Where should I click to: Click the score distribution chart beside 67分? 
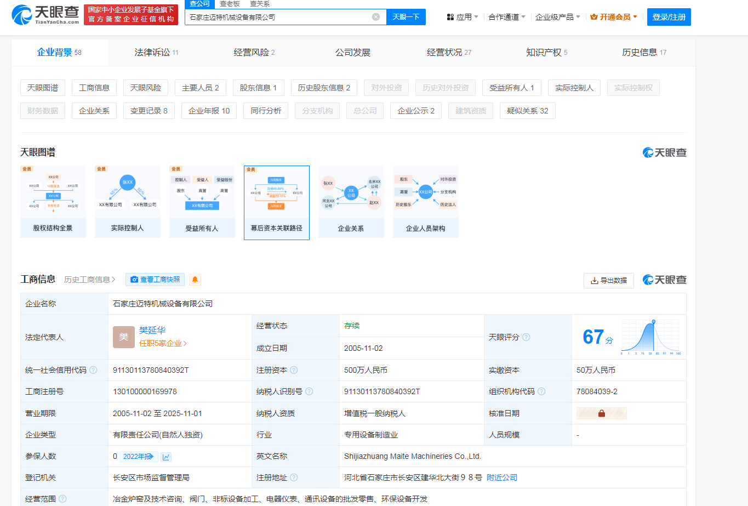[650, 336]
